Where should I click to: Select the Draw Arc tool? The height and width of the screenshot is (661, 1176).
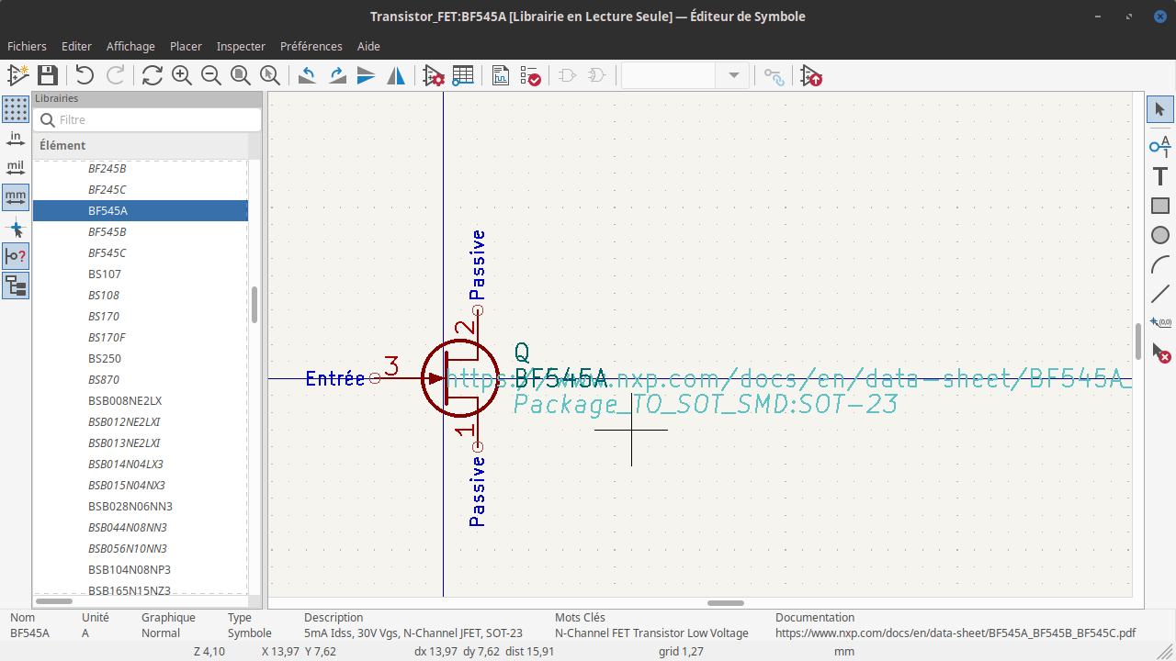tap(1159, 264)
